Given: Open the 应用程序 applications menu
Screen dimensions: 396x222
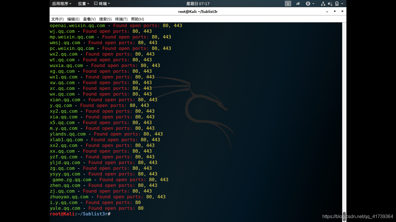Looking at the screenshot, I should 61,4.
